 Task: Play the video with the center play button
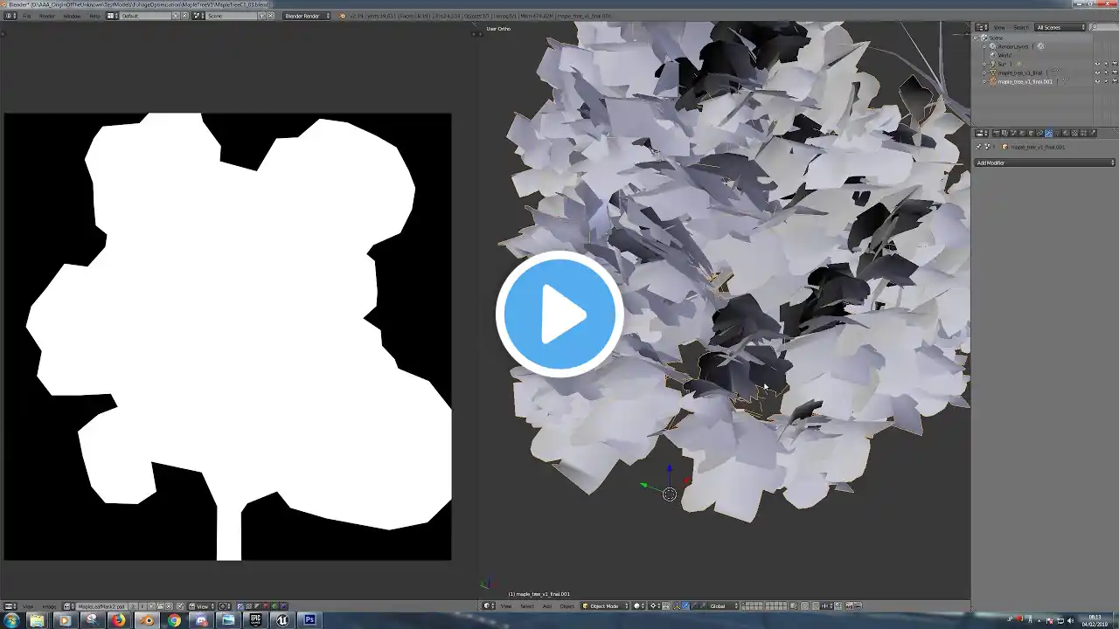[559, 314]
